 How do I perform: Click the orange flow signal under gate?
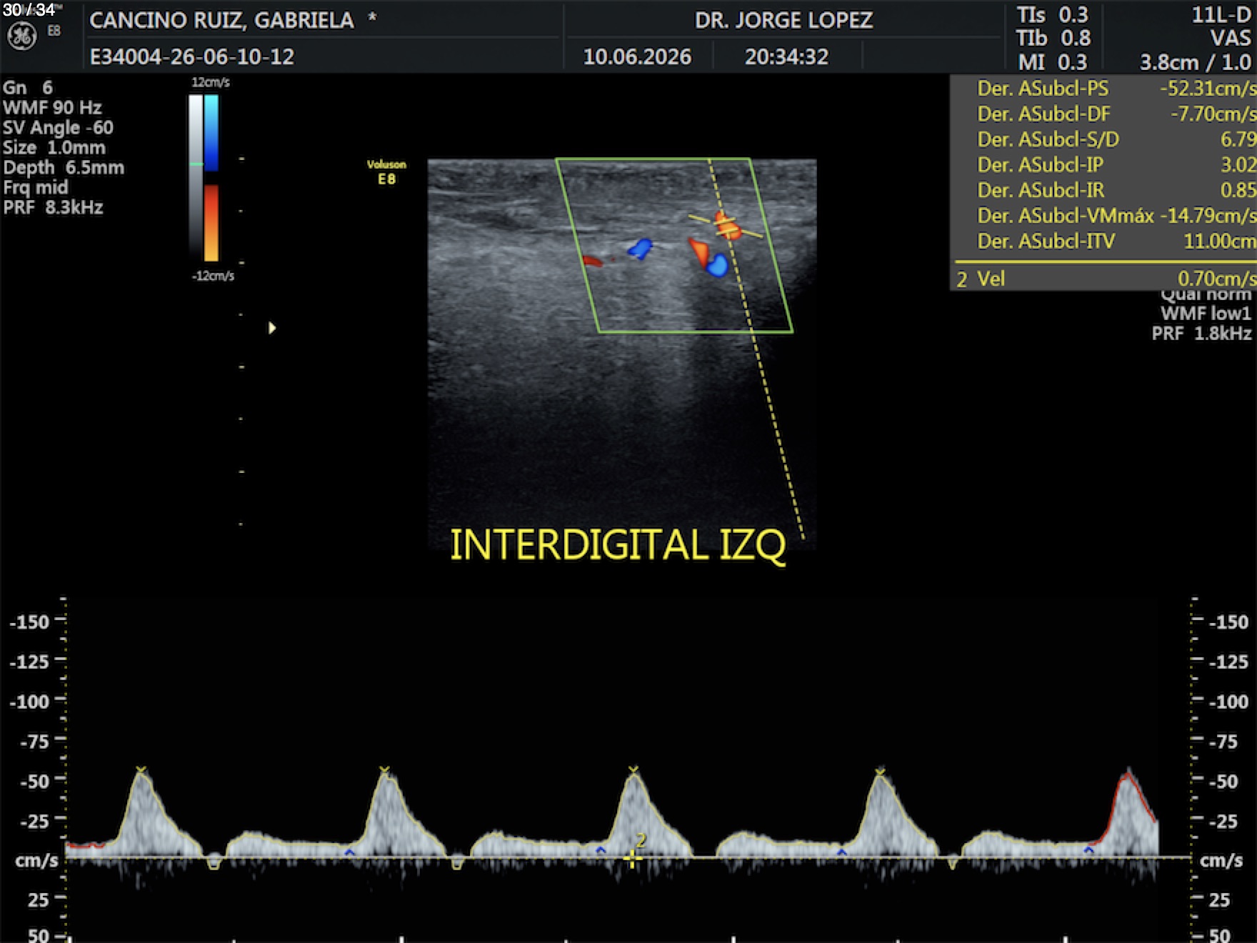[728, 226]
